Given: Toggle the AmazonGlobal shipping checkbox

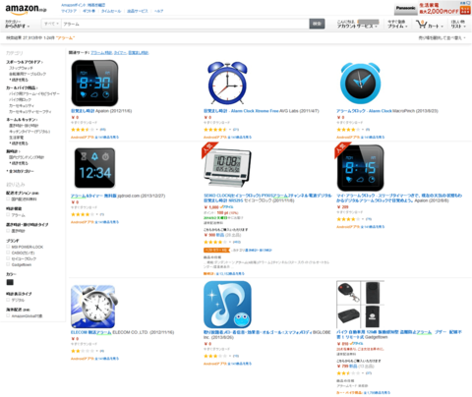Looking at the screenshot, I should pos(8,315).
